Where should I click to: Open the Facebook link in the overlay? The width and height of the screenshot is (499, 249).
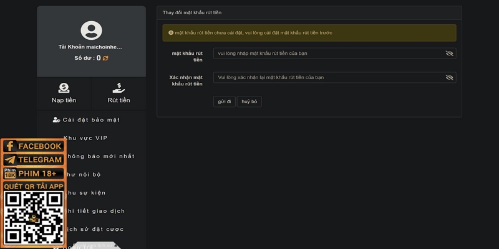pos(33,146)
